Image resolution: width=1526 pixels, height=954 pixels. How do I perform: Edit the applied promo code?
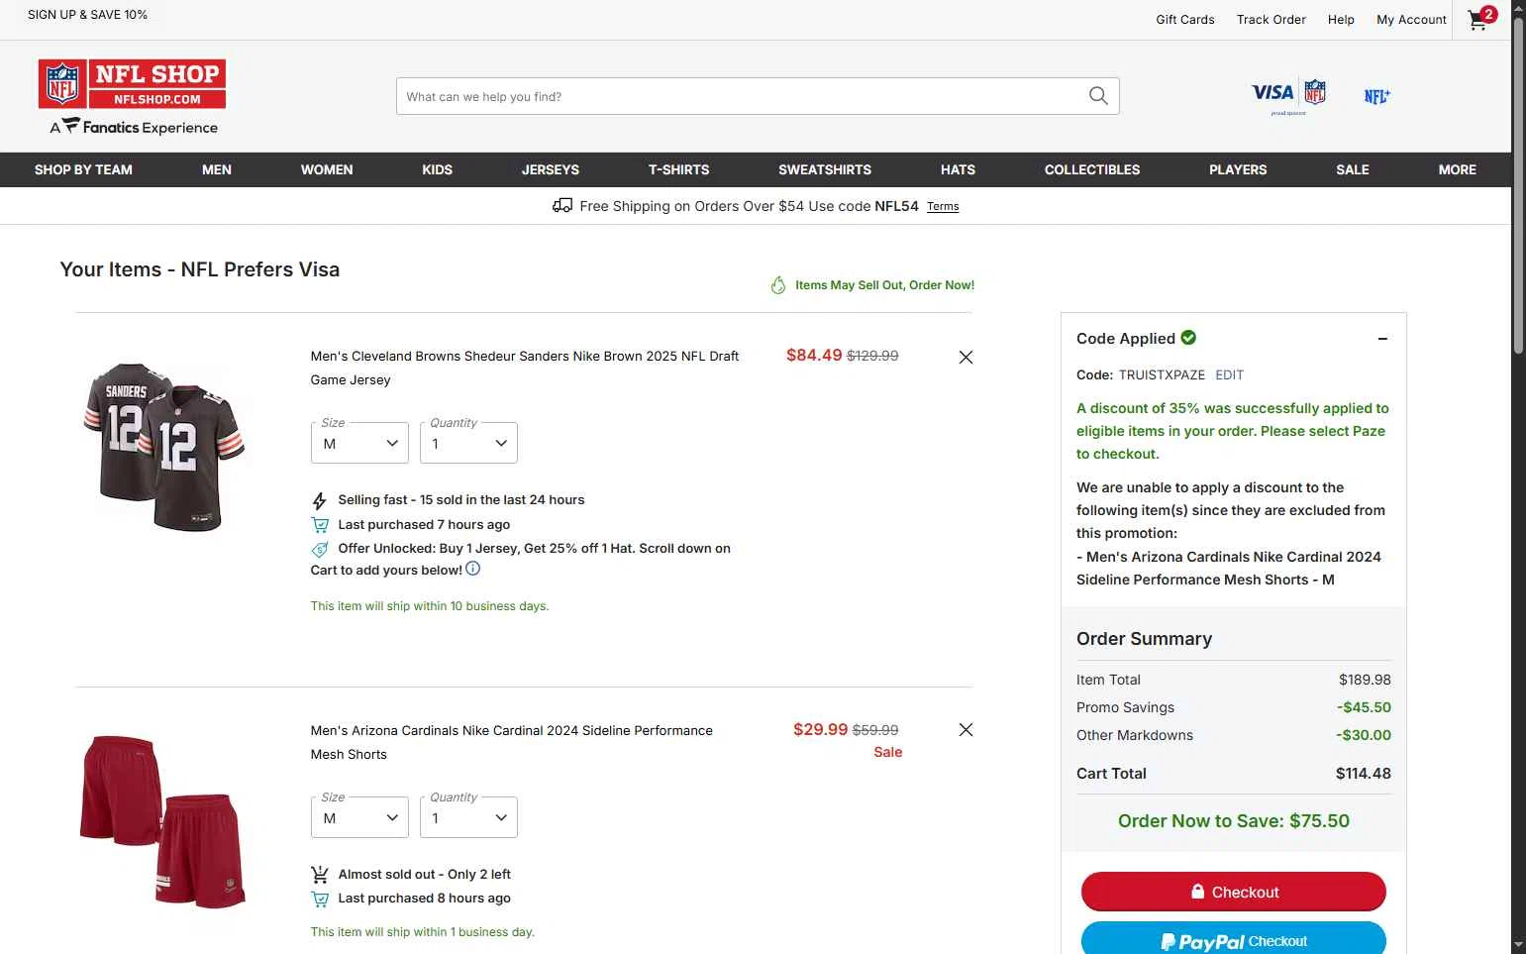click(1229, 375)
